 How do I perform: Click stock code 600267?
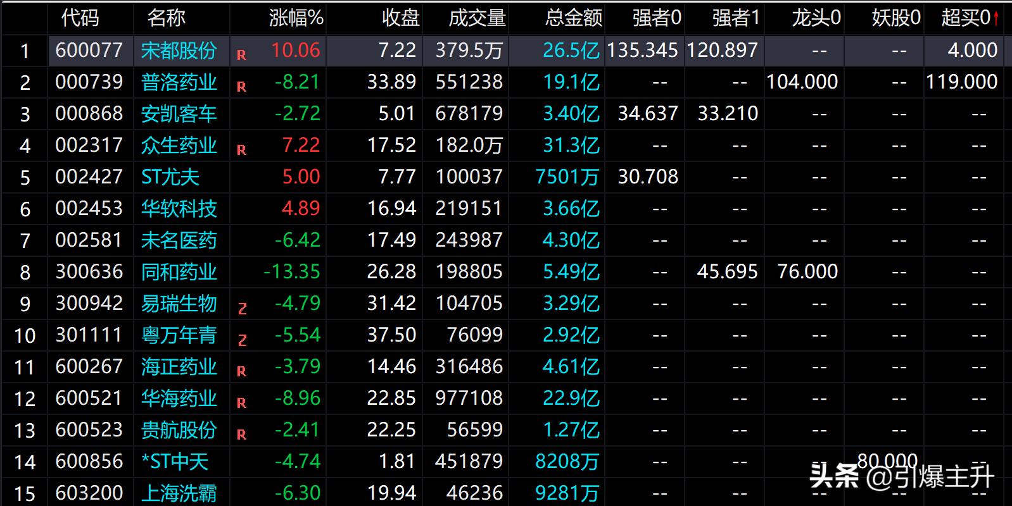pos(89,366)
